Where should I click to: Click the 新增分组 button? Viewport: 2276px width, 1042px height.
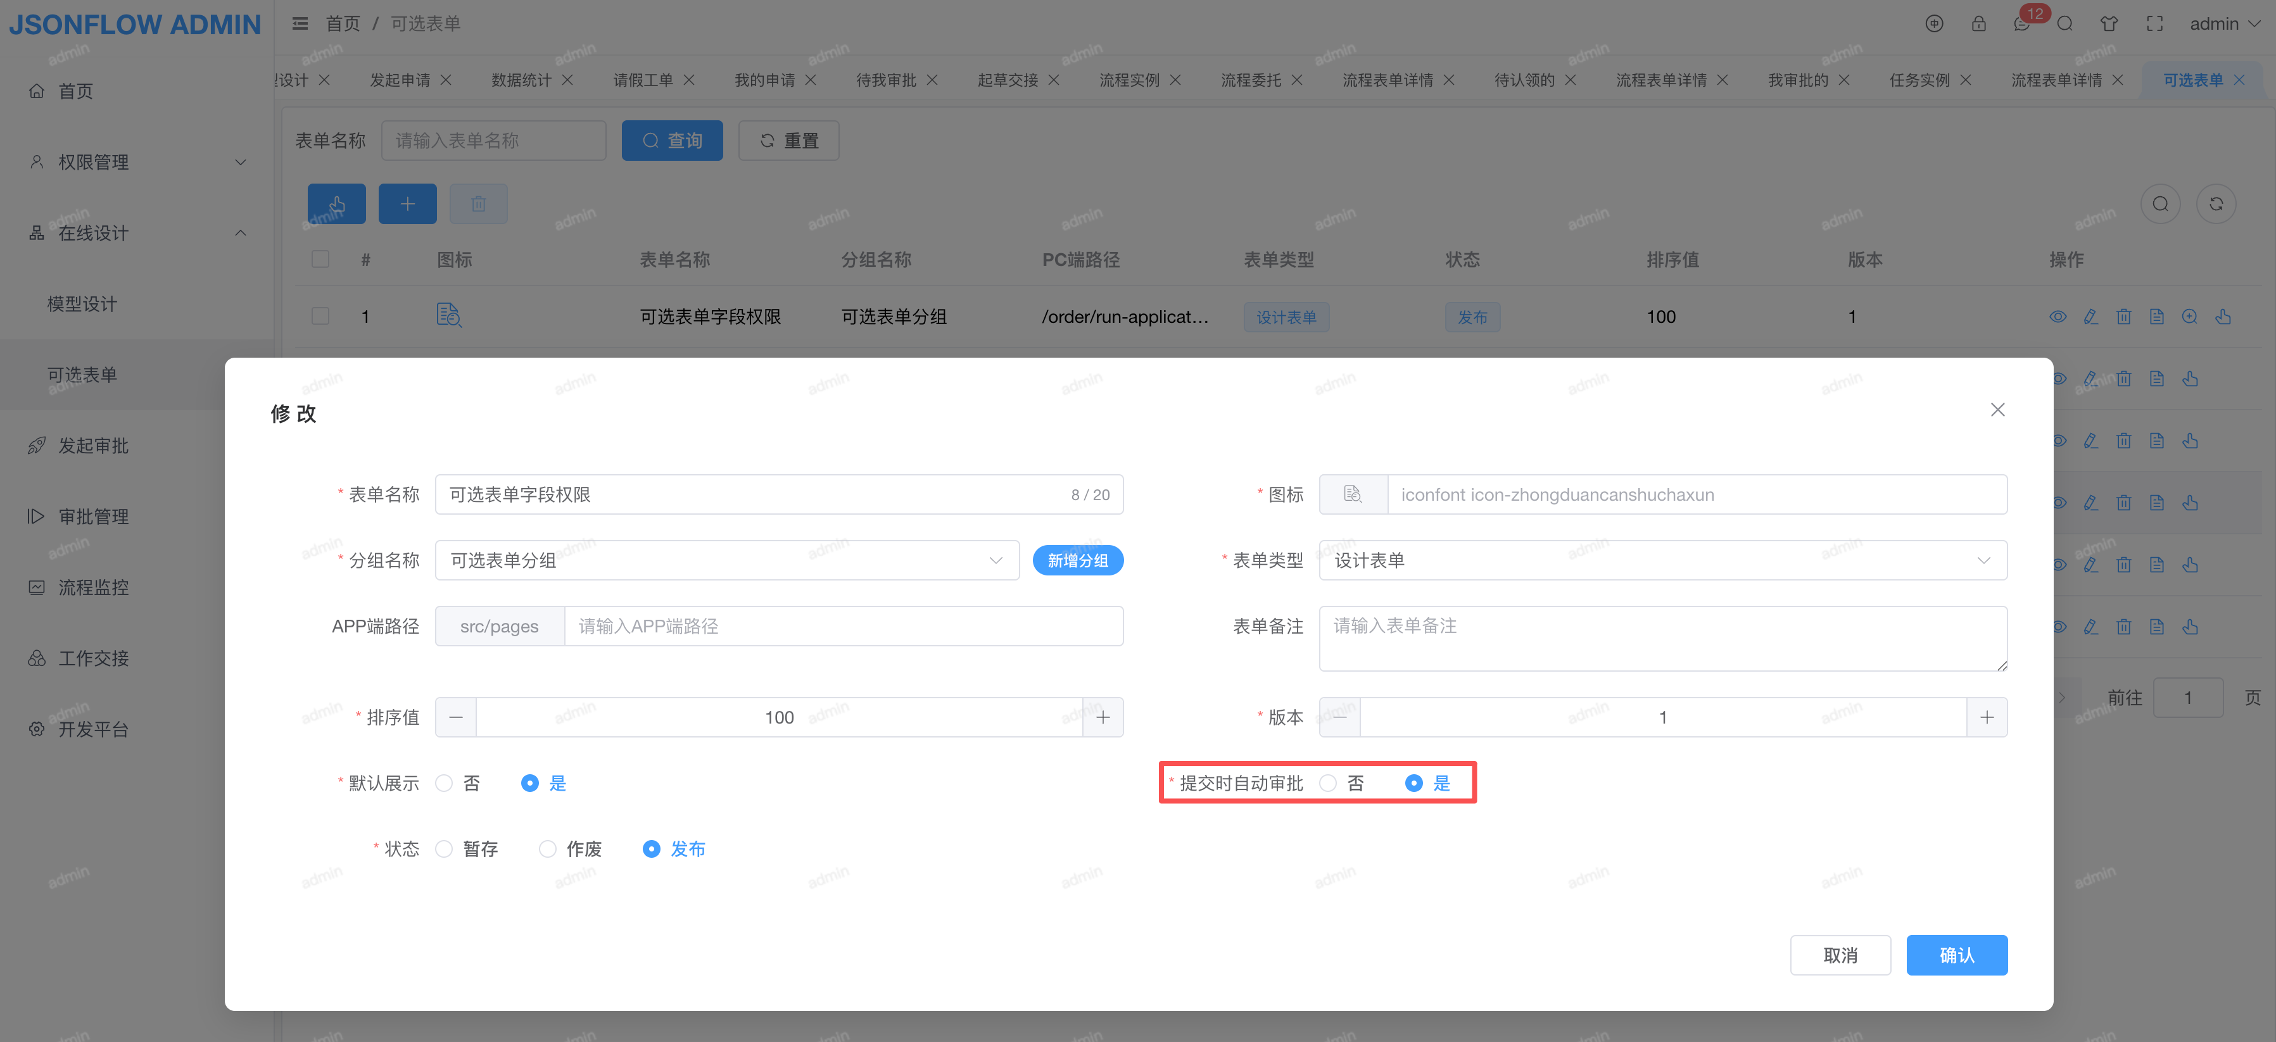[1077, 561]
